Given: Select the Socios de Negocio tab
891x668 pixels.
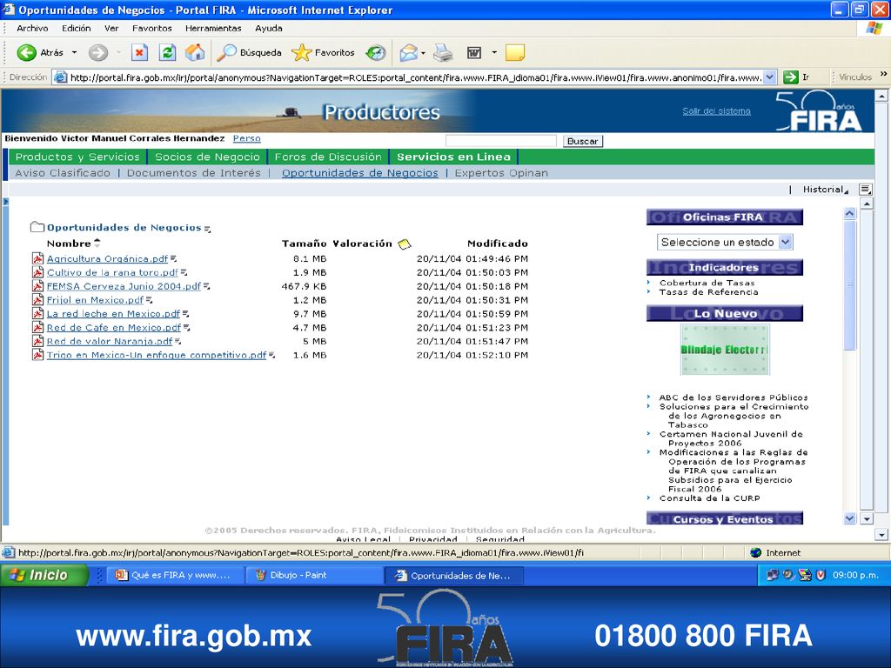Looking at the screenshot, I should click(207, 157).
